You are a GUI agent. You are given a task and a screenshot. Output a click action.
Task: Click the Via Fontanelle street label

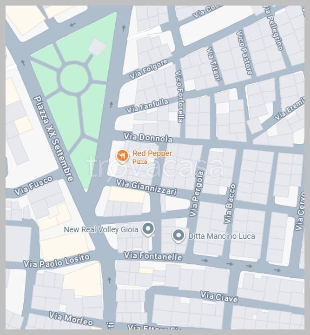(153, 256)
